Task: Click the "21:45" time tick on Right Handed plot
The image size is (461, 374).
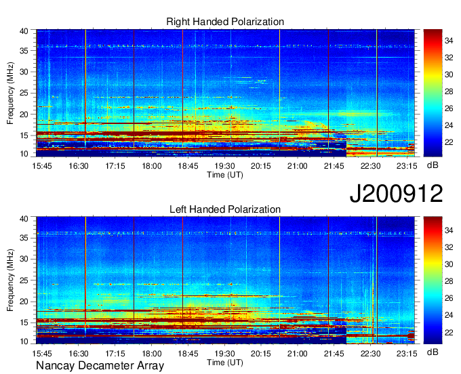Action: pos(334,166)
